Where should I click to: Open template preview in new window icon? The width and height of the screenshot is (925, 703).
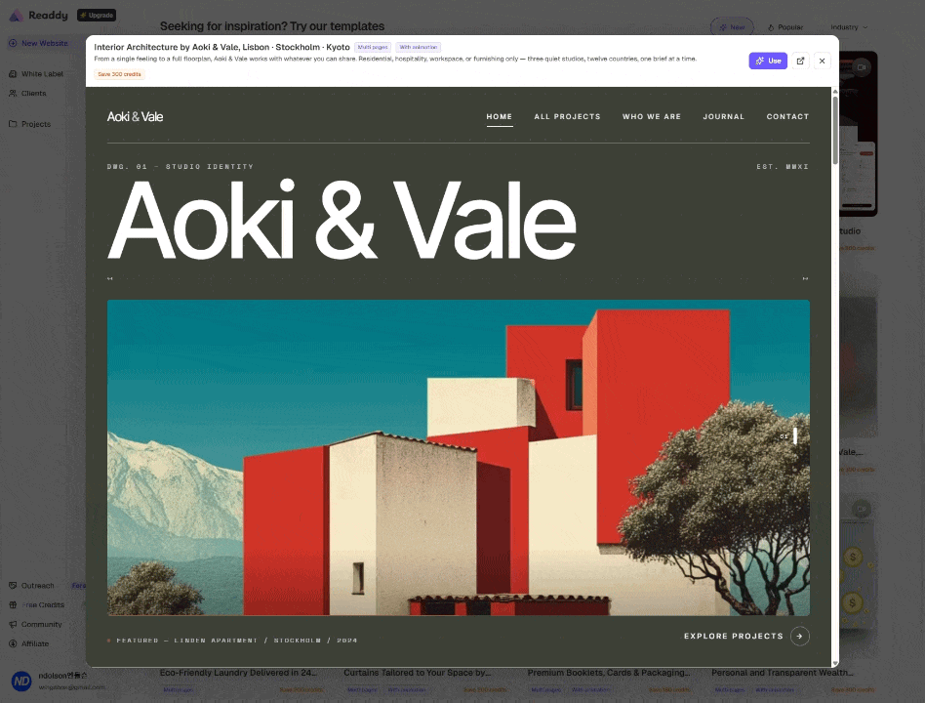pos(800,61)
